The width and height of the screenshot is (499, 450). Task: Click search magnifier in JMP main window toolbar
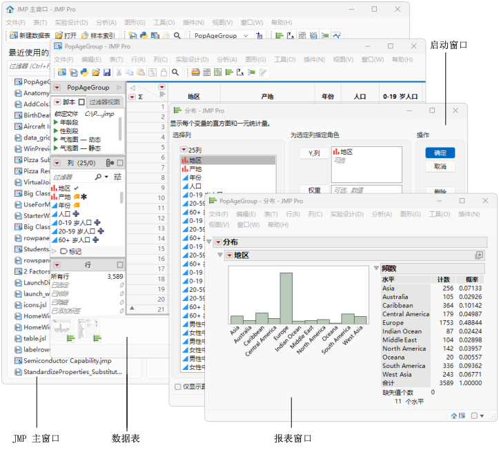177,35
